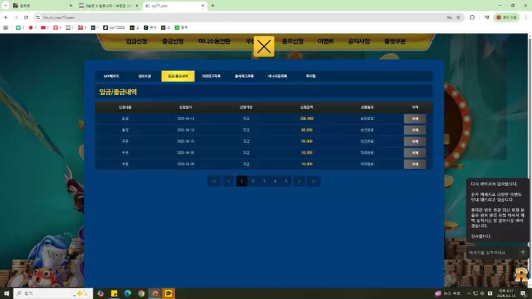Open 머니수동전환 in top navigation
Viewport: 532px width, 299px height.
pyautogui.click(x=215, y=41)
